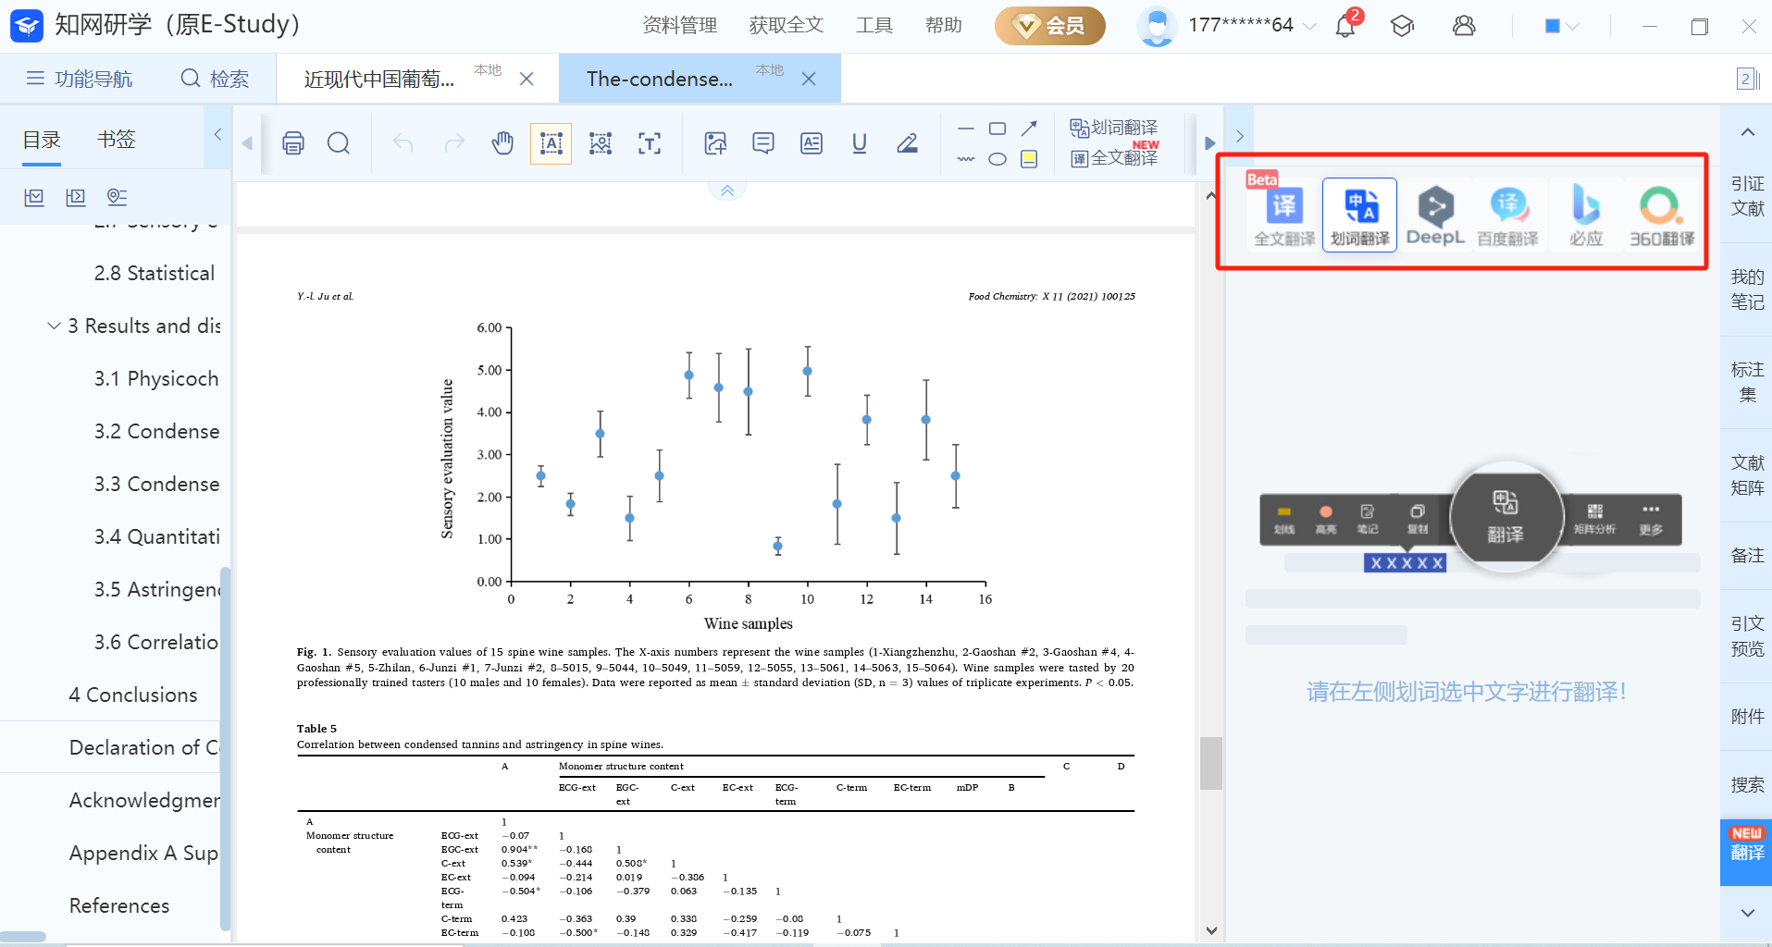The height and width of the screenshot is (947, 1772).
Task: Select the underline annotation tool
Action: click(859, 143)
